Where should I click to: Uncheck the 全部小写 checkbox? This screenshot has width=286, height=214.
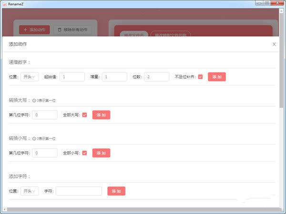click(x=84, y=153)
